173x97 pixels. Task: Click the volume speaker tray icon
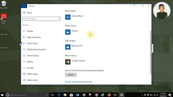pyautogui.click(x=157, y=95)
